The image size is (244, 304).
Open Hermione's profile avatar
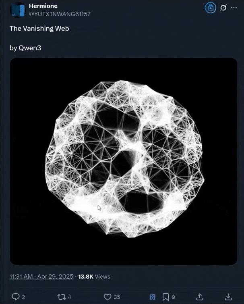click(x=17, y=10)
